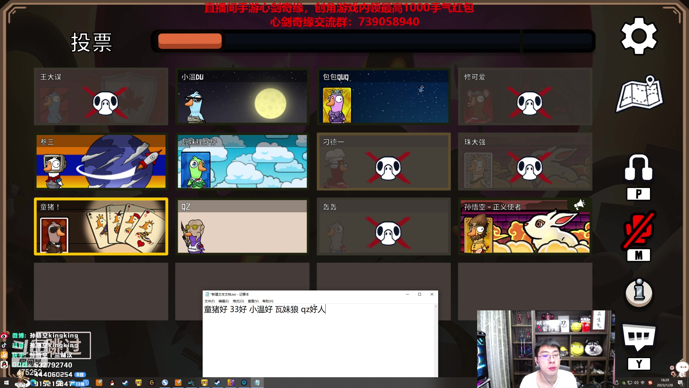Screen dimensions: 689x388
Task: Open the Windows Start menu
Action: point(6,383)
